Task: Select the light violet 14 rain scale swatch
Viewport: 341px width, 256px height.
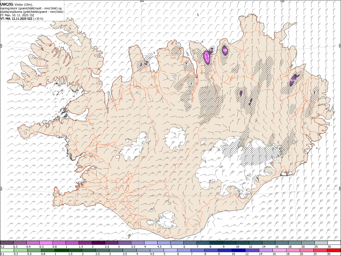Action: [x=266, y=250]
